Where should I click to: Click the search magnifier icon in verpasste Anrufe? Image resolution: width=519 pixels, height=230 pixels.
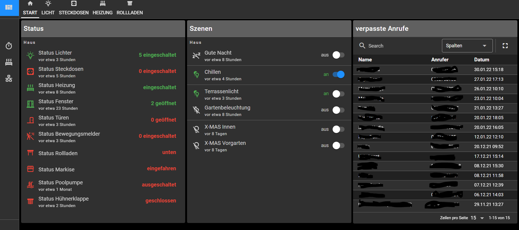[362, 46]
